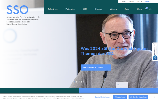The height and width of the screenshot is (99, 158).
Task: Open the Jobs menu
Action: tap(127, 9)
